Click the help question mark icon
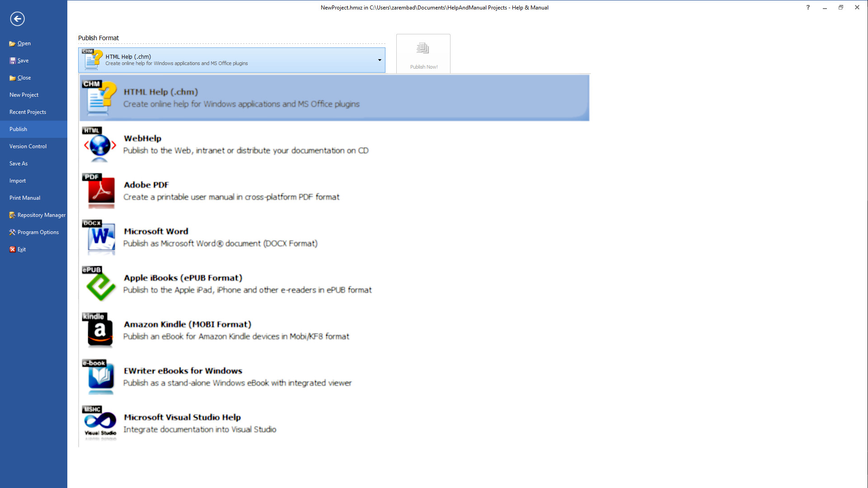This screenshot has width=868, height=488. tap(808, 7)
